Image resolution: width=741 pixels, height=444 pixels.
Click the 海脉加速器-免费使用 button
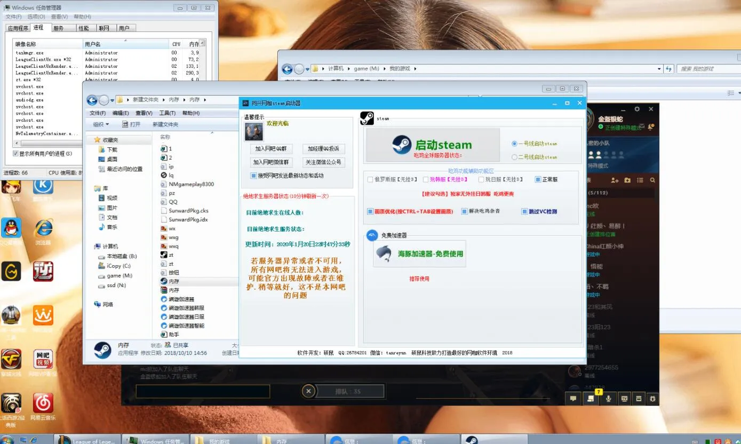click(x=419, y=254)
